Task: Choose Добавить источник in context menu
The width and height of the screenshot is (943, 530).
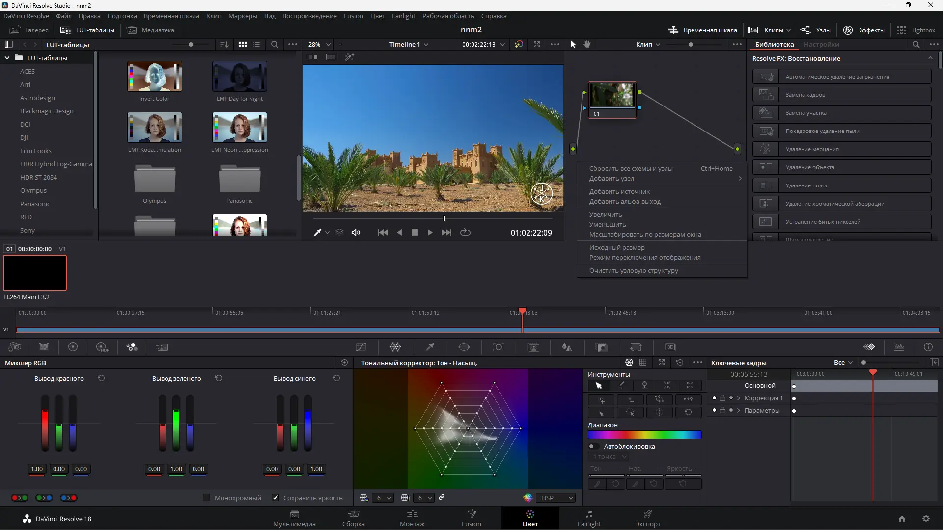Action: 619,192
